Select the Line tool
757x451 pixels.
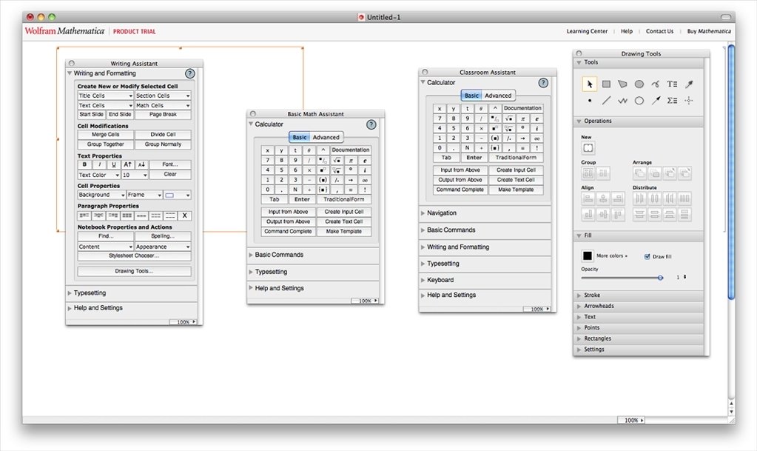[x=606, y=101]
